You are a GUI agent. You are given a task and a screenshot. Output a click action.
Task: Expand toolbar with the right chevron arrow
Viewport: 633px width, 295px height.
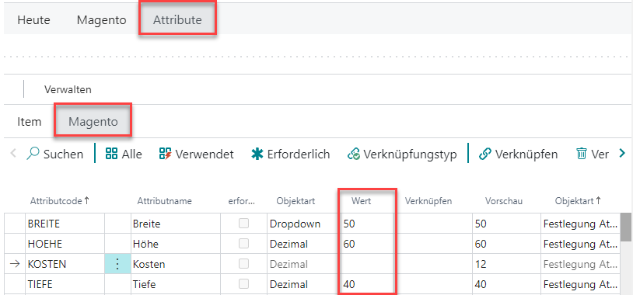[x=621, y=153]
